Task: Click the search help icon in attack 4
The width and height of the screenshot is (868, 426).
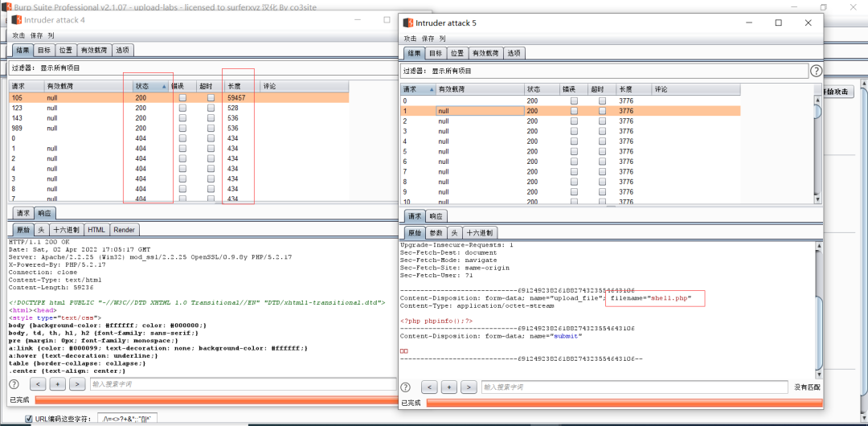Action: [14, 384]
